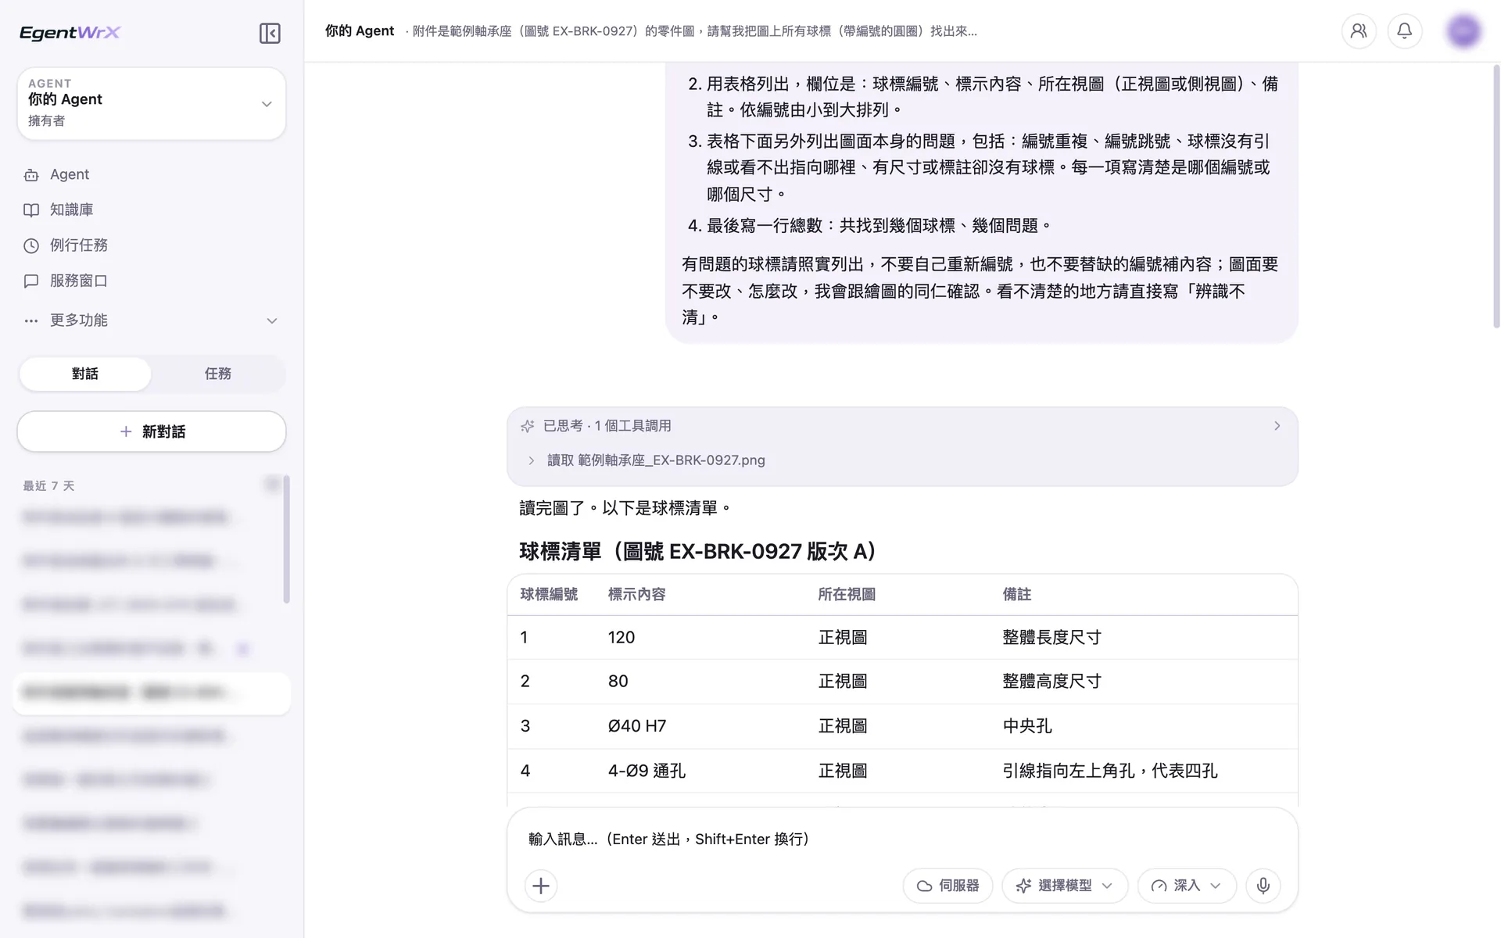Open 例行任務 in sidebar
1501x938 pixels.
click(x=66, y=245)
